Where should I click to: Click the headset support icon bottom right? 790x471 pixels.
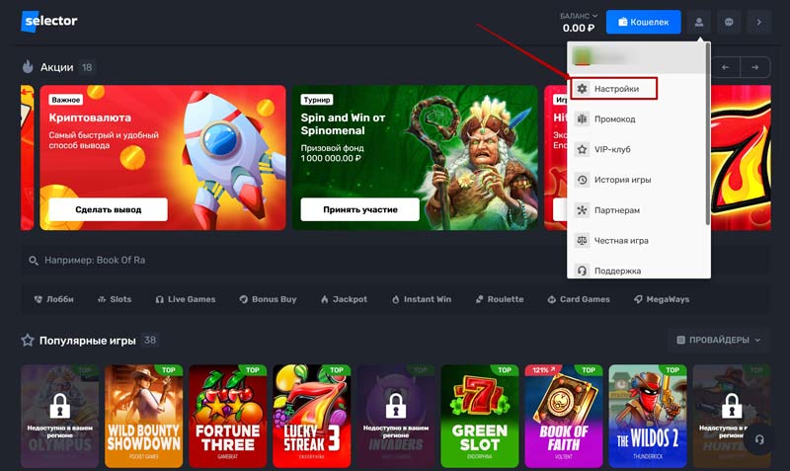point(758,439)
